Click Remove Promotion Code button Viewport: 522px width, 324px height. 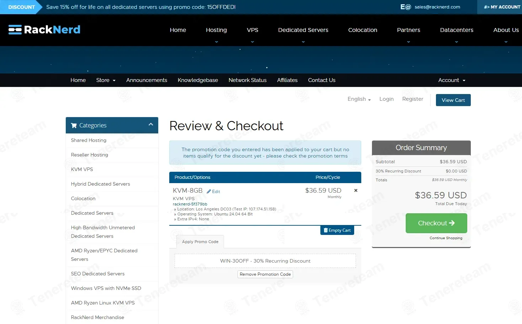(x=265, y=274)
